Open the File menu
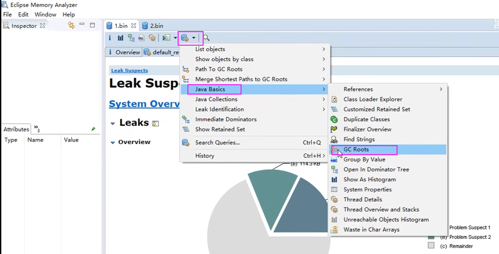This screenshot has width=499, height=254. pyautogui.click(x=7, y=15)
